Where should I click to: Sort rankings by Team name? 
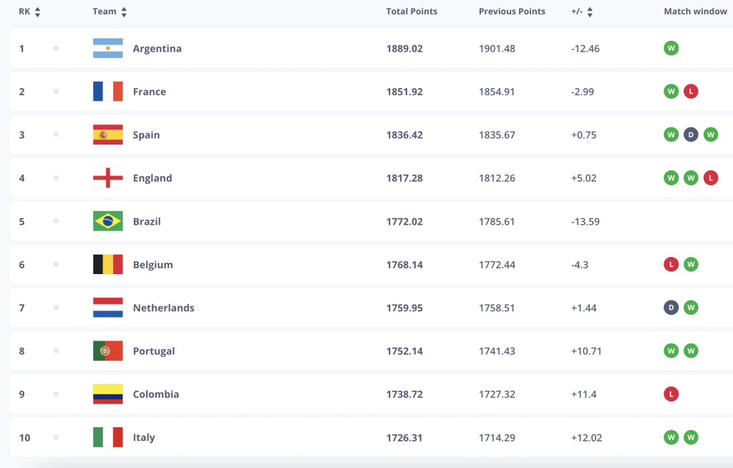tap(124, 12)
